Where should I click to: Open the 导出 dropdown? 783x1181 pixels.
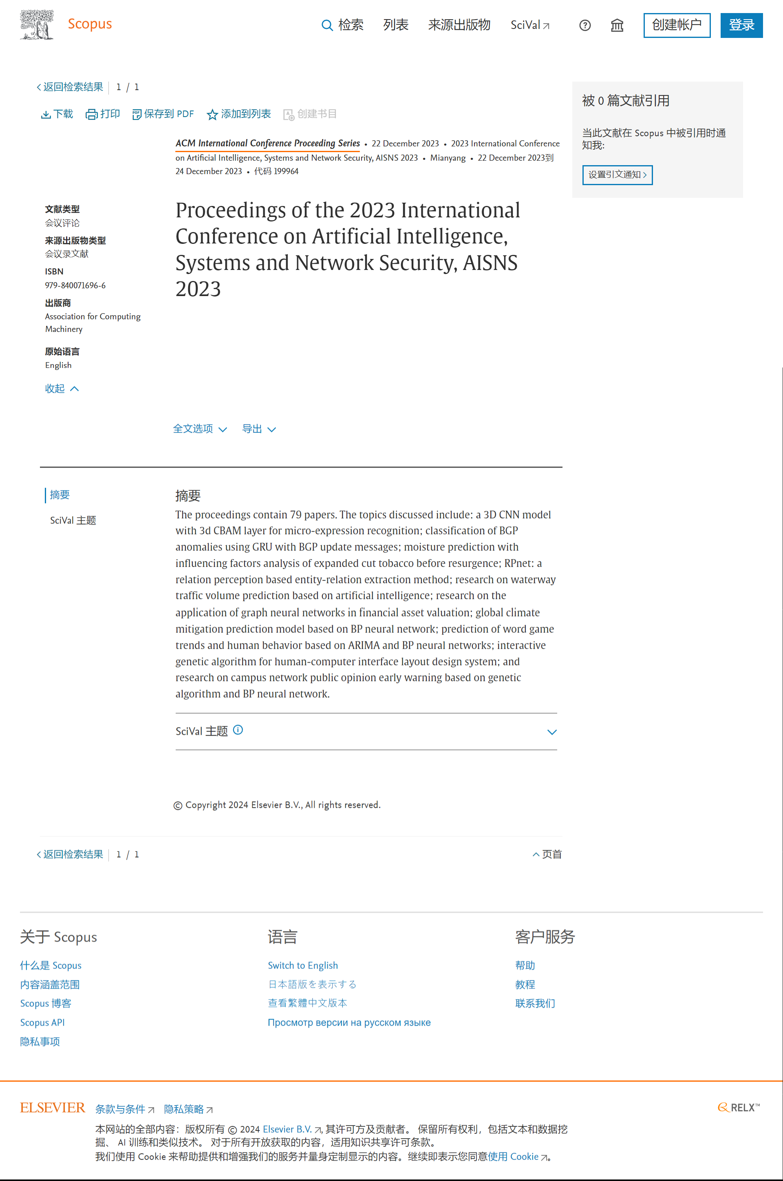[x=259, y=429]
